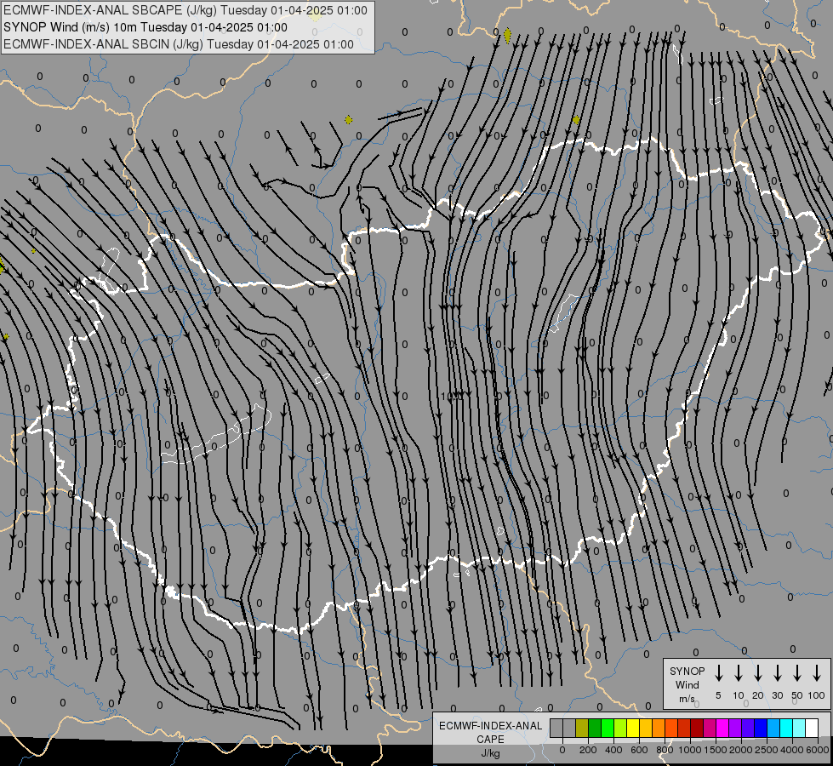Click the 2000 value on CAPE scale
The image size is (833, 766).
(741, 750)
